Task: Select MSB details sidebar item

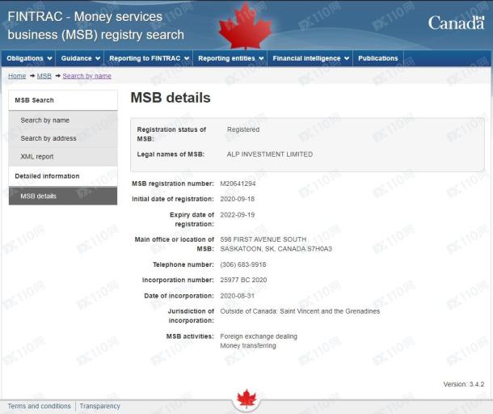Action: [39, 196]
